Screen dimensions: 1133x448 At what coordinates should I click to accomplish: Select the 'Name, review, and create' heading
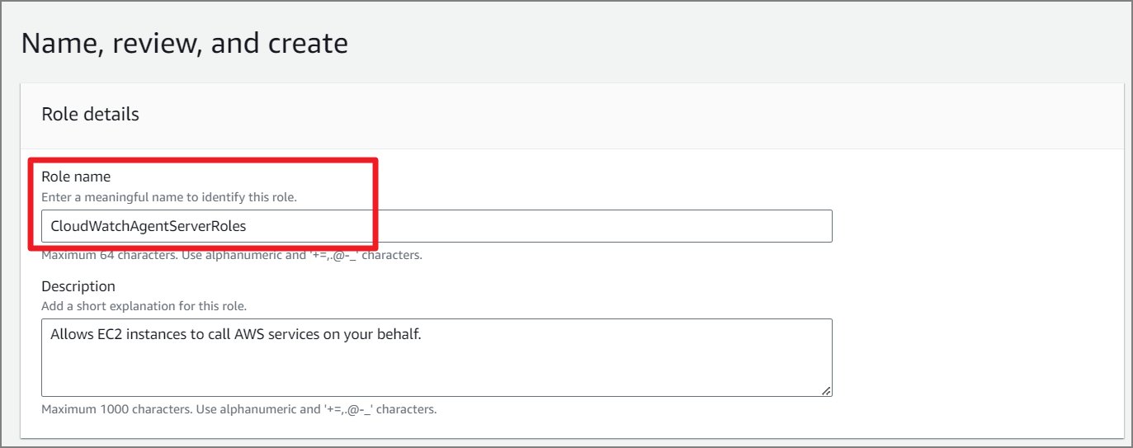tap(185, 43)
